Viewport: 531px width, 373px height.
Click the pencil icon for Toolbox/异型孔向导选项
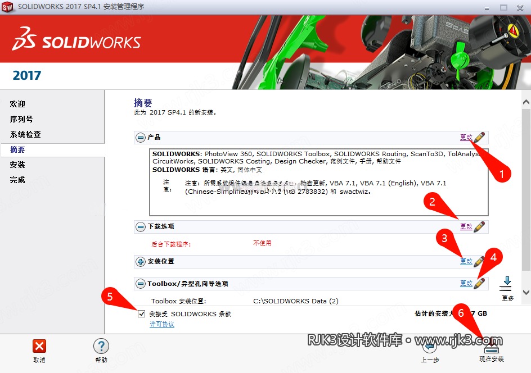coord(479,283)
